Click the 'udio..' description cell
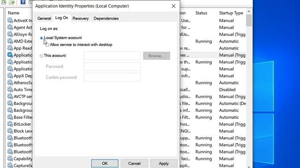Viewport: 300px width, 168px height. 185,97
